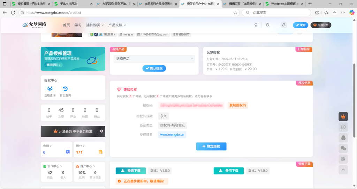The image size is (357, 189).
Task: Switch to the 子比本地开发 browser tab
Action: [x=73, y=3]
